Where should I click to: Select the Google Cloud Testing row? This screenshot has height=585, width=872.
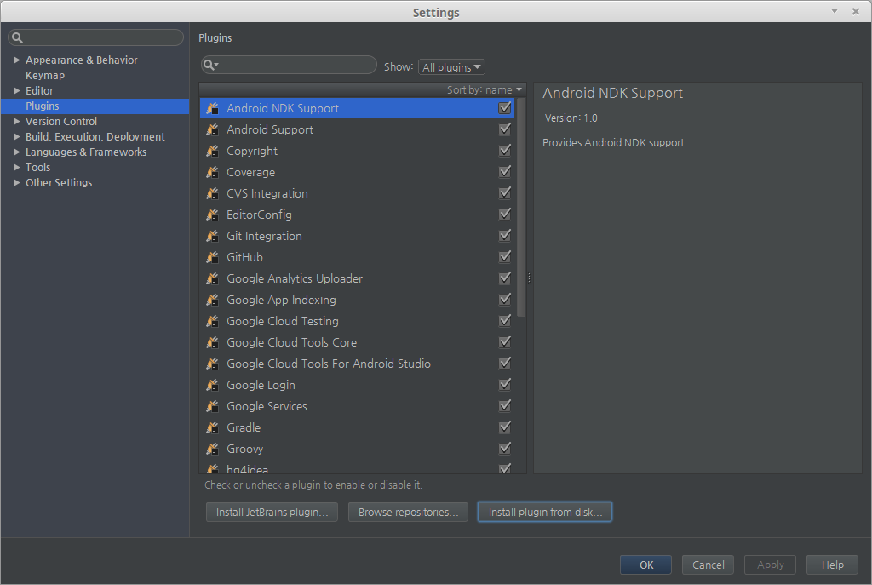click(357, 321)
